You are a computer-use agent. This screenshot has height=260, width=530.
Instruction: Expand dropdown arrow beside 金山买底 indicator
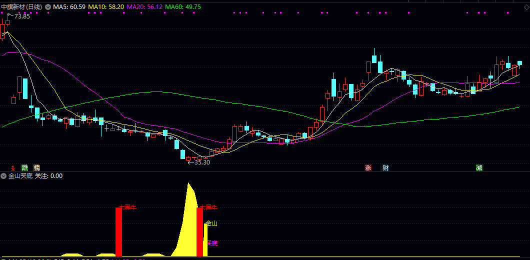(3, 176)
